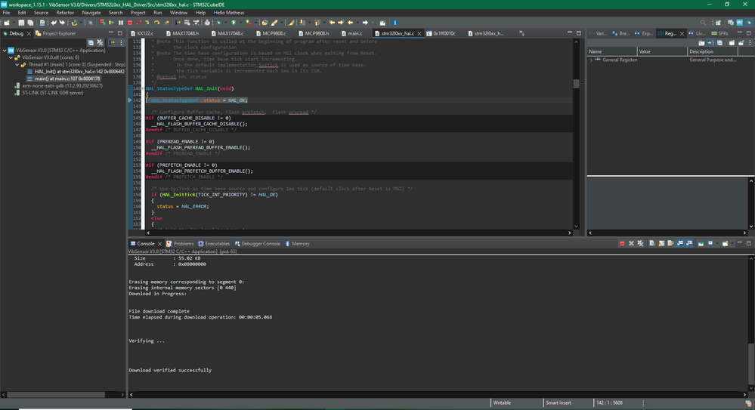Click the Debug bug launch icon
The height and width of the screenshot is (410, 755).
218,23
